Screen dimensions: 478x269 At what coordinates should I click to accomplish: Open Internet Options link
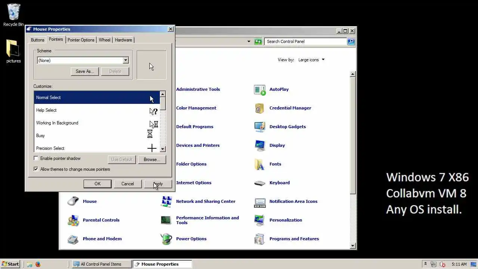(x=194, y=183)
